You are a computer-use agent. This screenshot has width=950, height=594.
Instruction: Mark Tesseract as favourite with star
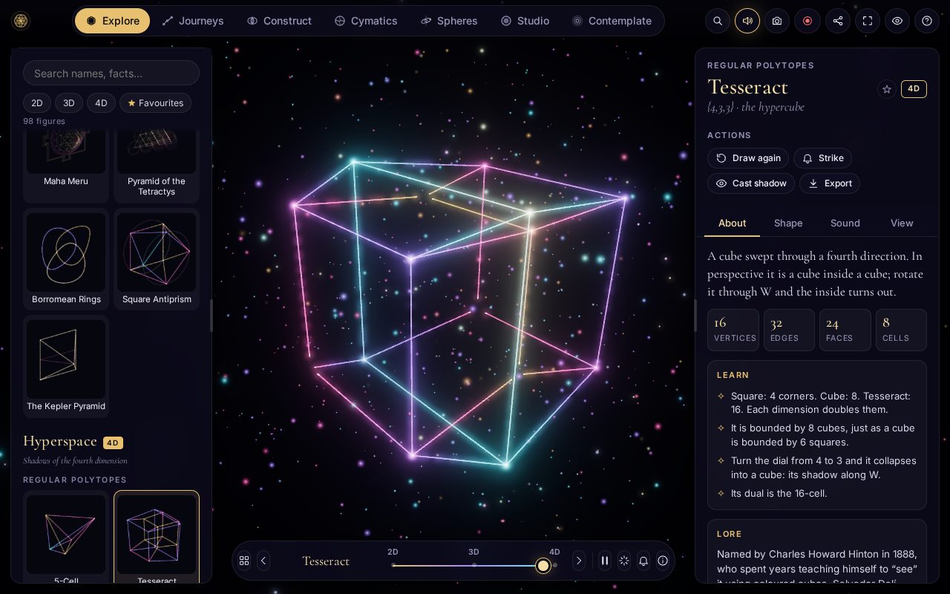pyautogui.click(x=886, y=89)
